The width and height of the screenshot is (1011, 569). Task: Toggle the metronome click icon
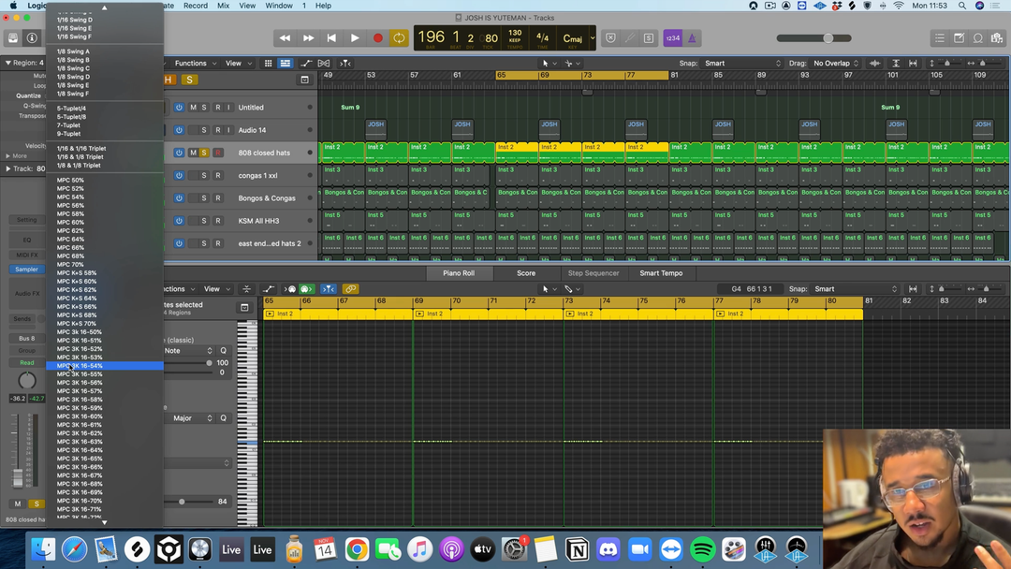(x=692, y=38)
